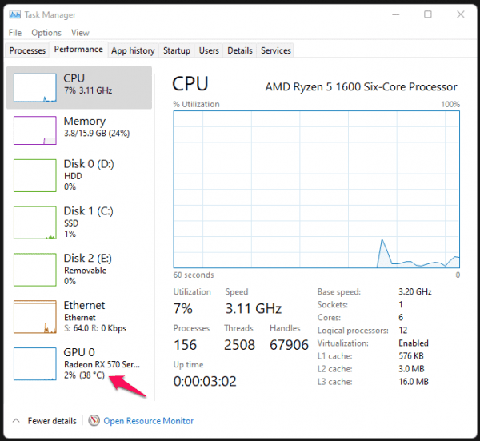
Task: Click the Handles count 67906
Action: coord(289,345)
